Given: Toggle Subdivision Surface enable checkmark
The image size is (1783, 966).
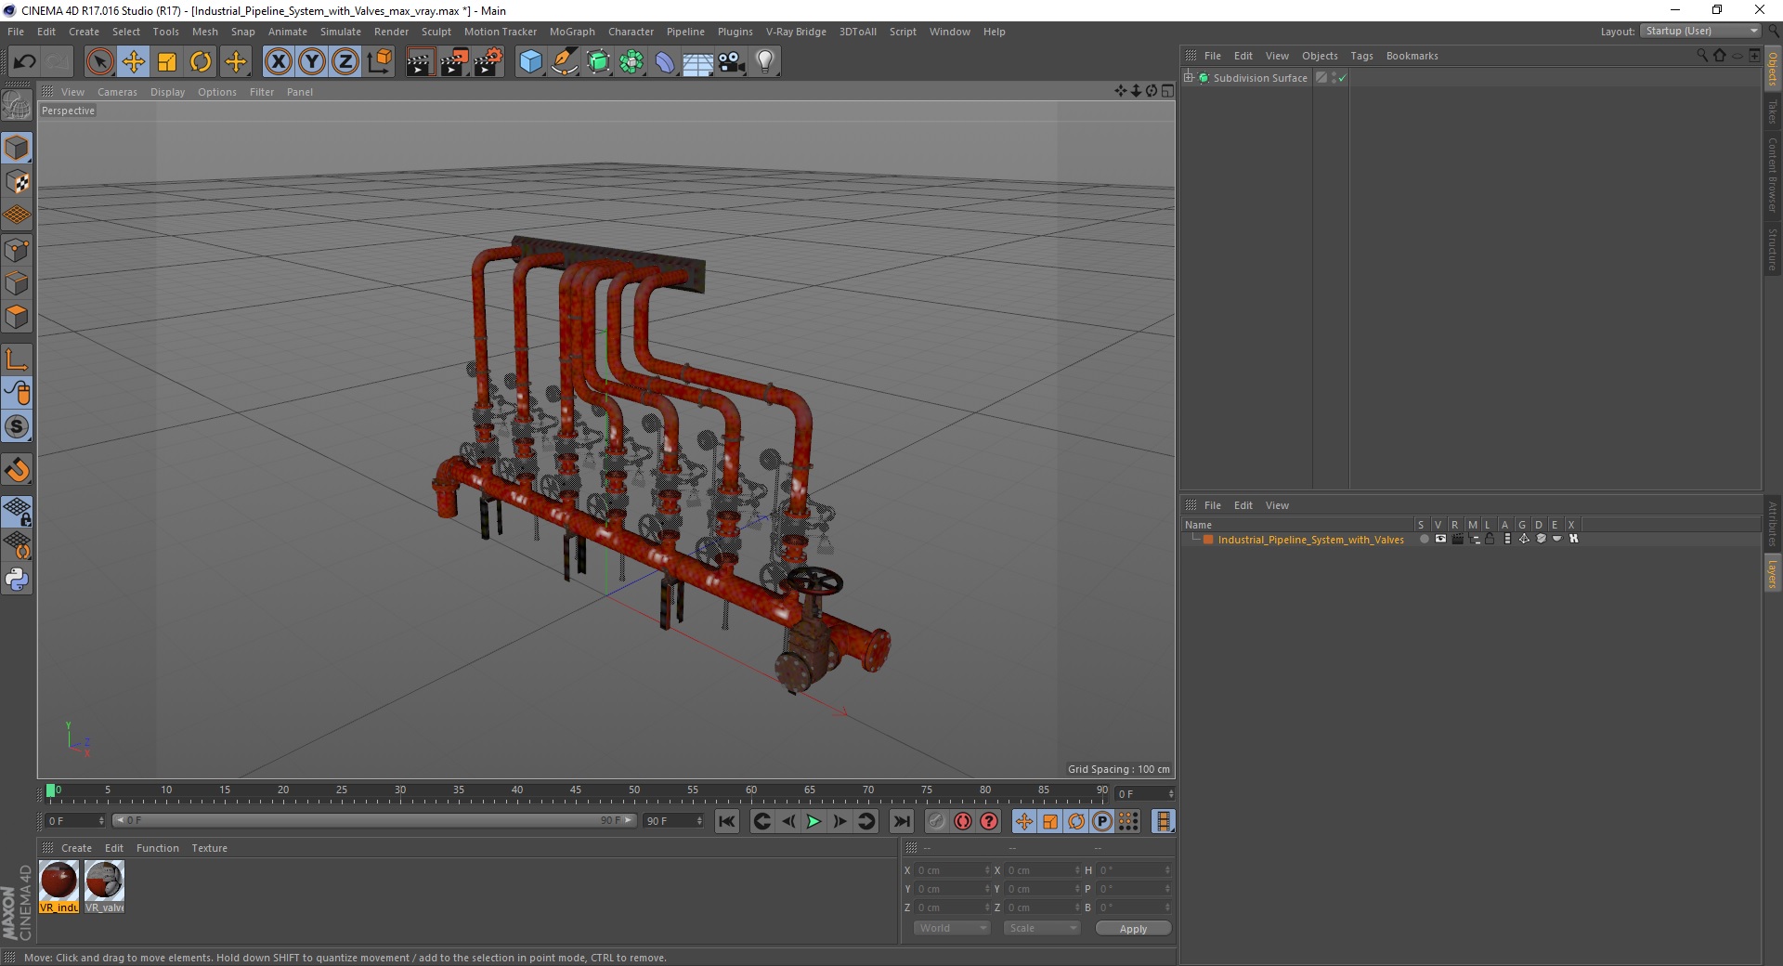Looking at the screenshot, I should pos(1342,78).
